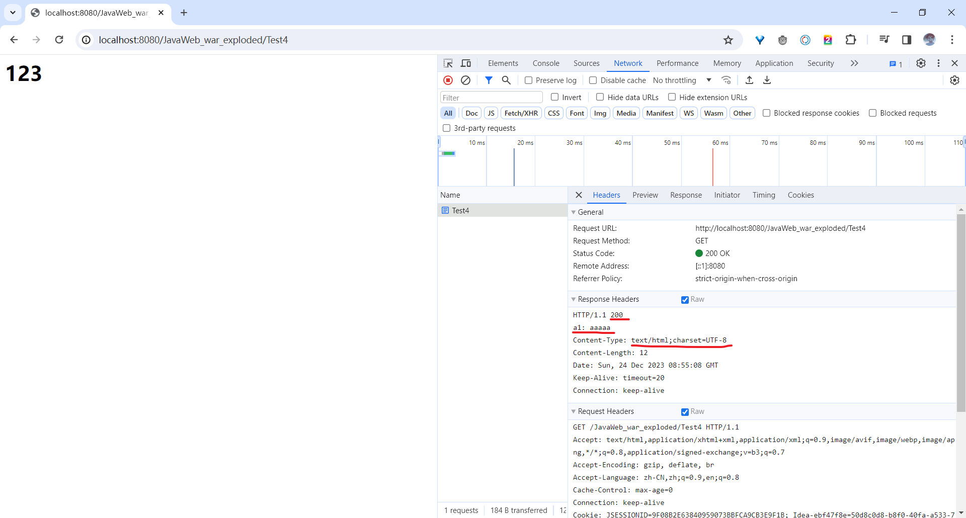Clear the network log
The image size is (966, 518).
click(x=466, y=80)
